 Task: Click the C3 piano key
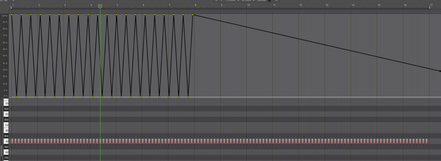(x=6, y=125)
